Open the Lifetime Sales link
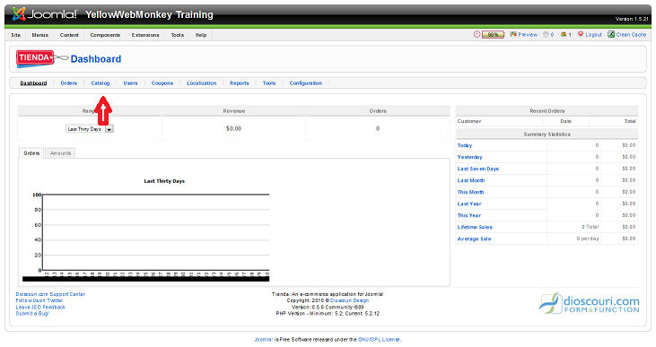The width and height of the screenshot is (656, 347). 475,228
